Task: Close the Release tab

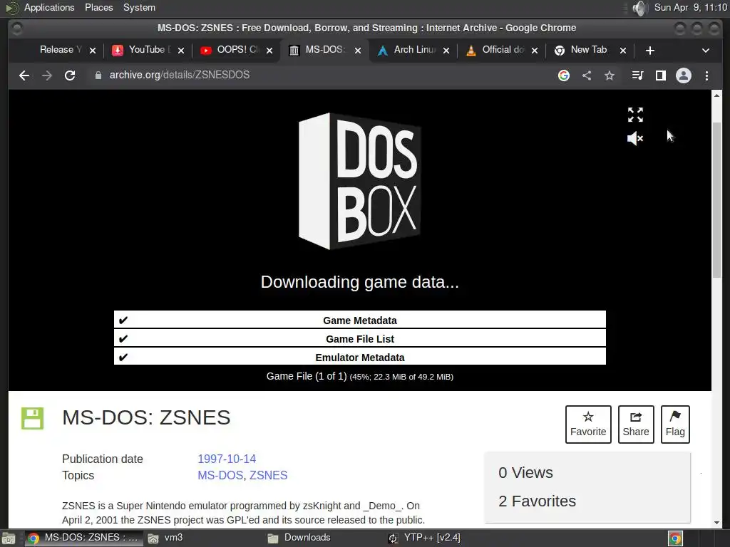Action: [x=93, y=51]
